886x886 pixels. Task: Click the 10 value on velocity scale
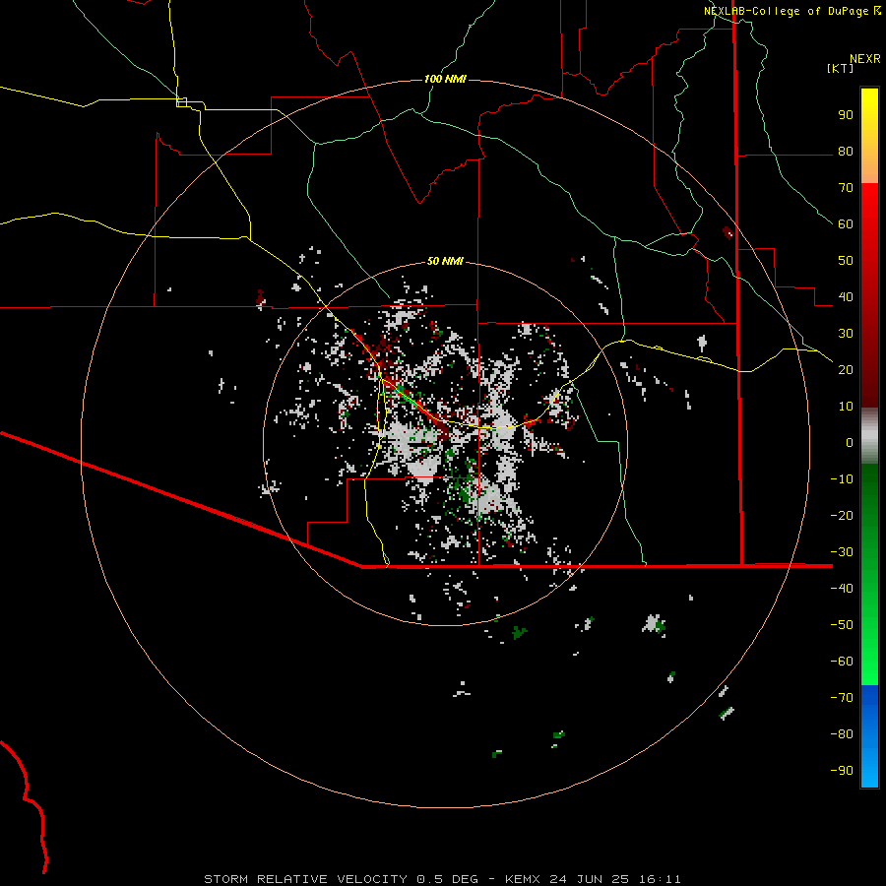point(846,407)
